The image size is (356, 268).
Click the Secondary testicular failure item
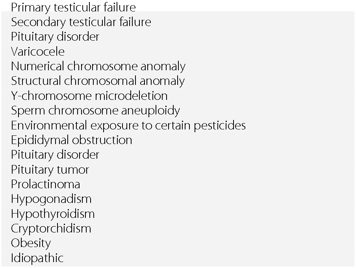(x=81, y=22)
